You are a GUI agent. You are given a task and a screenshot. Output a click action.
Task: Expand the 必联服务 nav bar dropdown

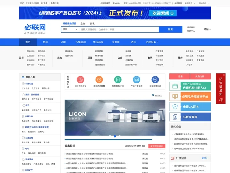tap(152, 42)
